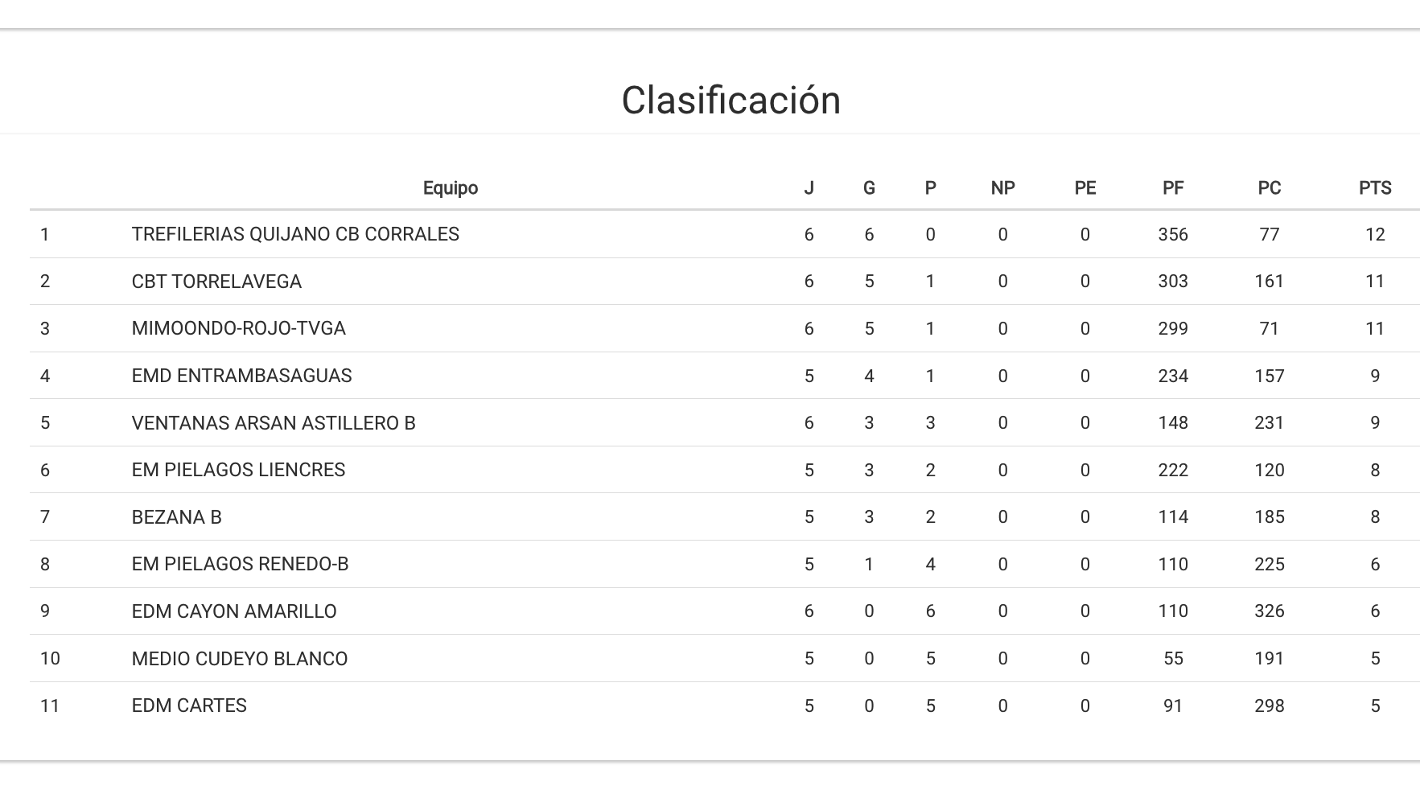Viewport: 1420px width, 794px height.
Task: Click the PF column header
Action: [x=1172, y=188]
